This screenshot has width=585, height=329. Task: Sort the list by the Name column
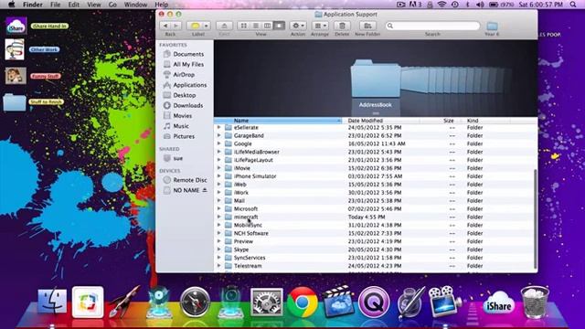click(278, 121)
